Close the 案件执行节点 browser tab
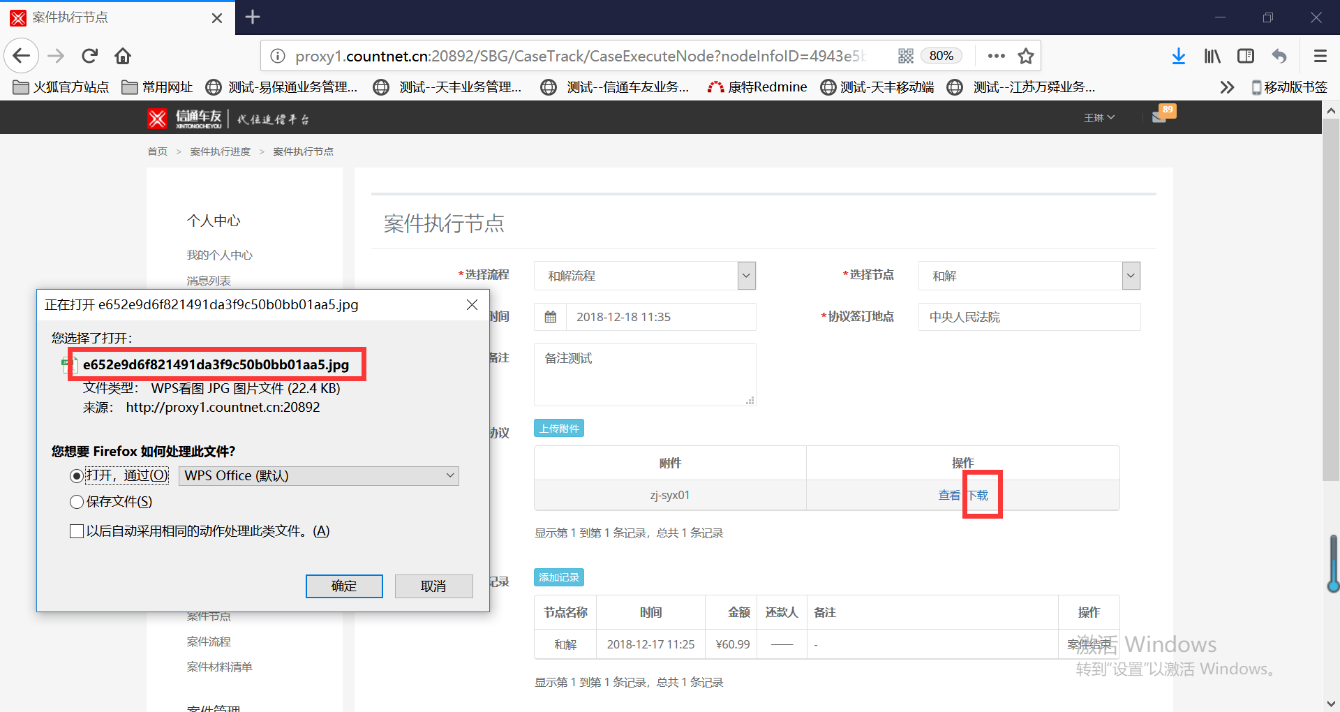The height and width of the screenshot is (712, 1340). point(217,17)
